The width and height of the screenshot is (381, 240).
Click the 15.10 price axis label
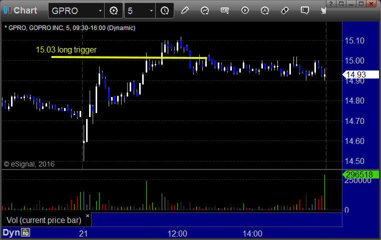[x=354, y=40]
